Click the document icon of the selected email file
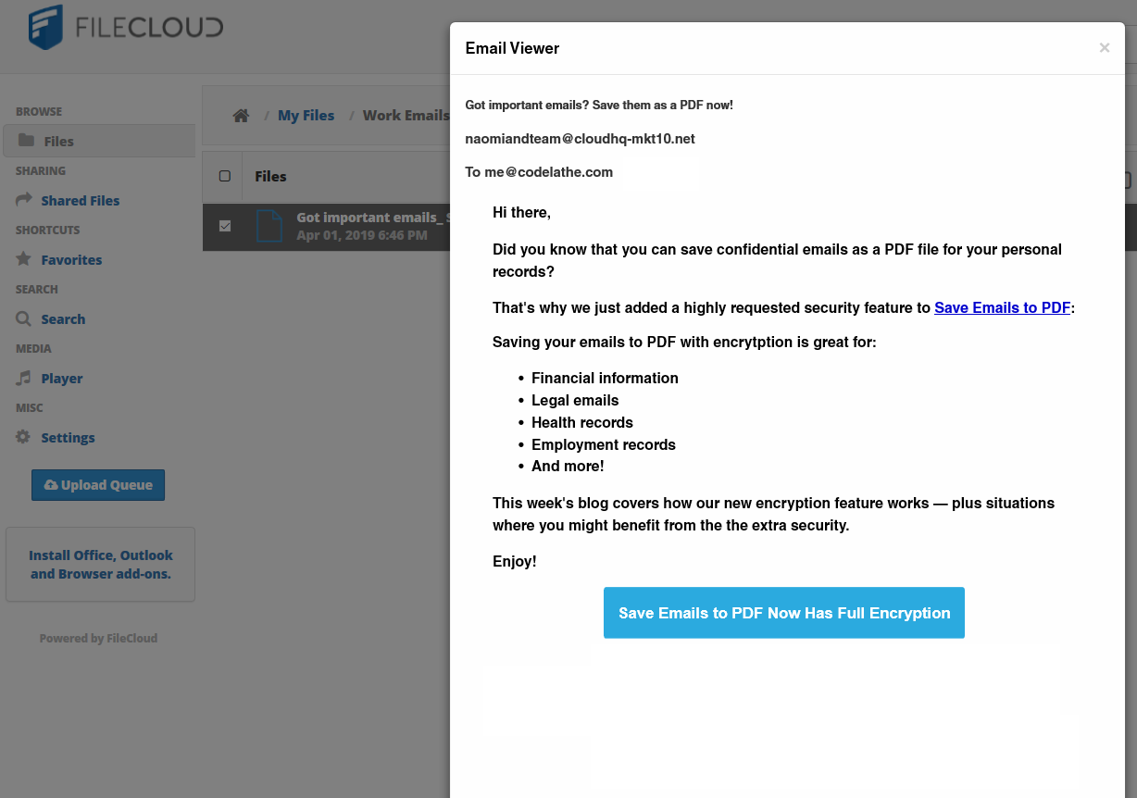The image size is (1137, 798). [269, 226]
